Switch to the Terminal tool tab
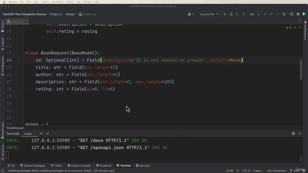 pyautogui.click(x=124, y=166)
